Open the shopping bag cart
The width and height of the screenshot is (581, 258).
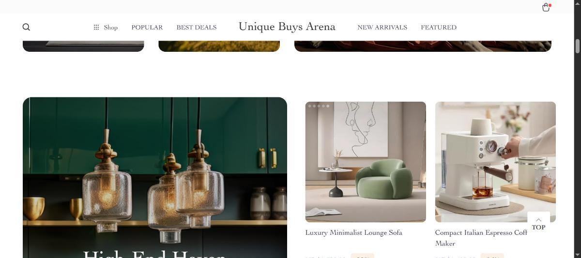[x=546, y=7]
